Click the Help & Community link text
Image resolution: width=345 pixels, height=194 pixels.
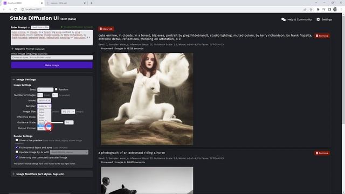pos(300,19)
